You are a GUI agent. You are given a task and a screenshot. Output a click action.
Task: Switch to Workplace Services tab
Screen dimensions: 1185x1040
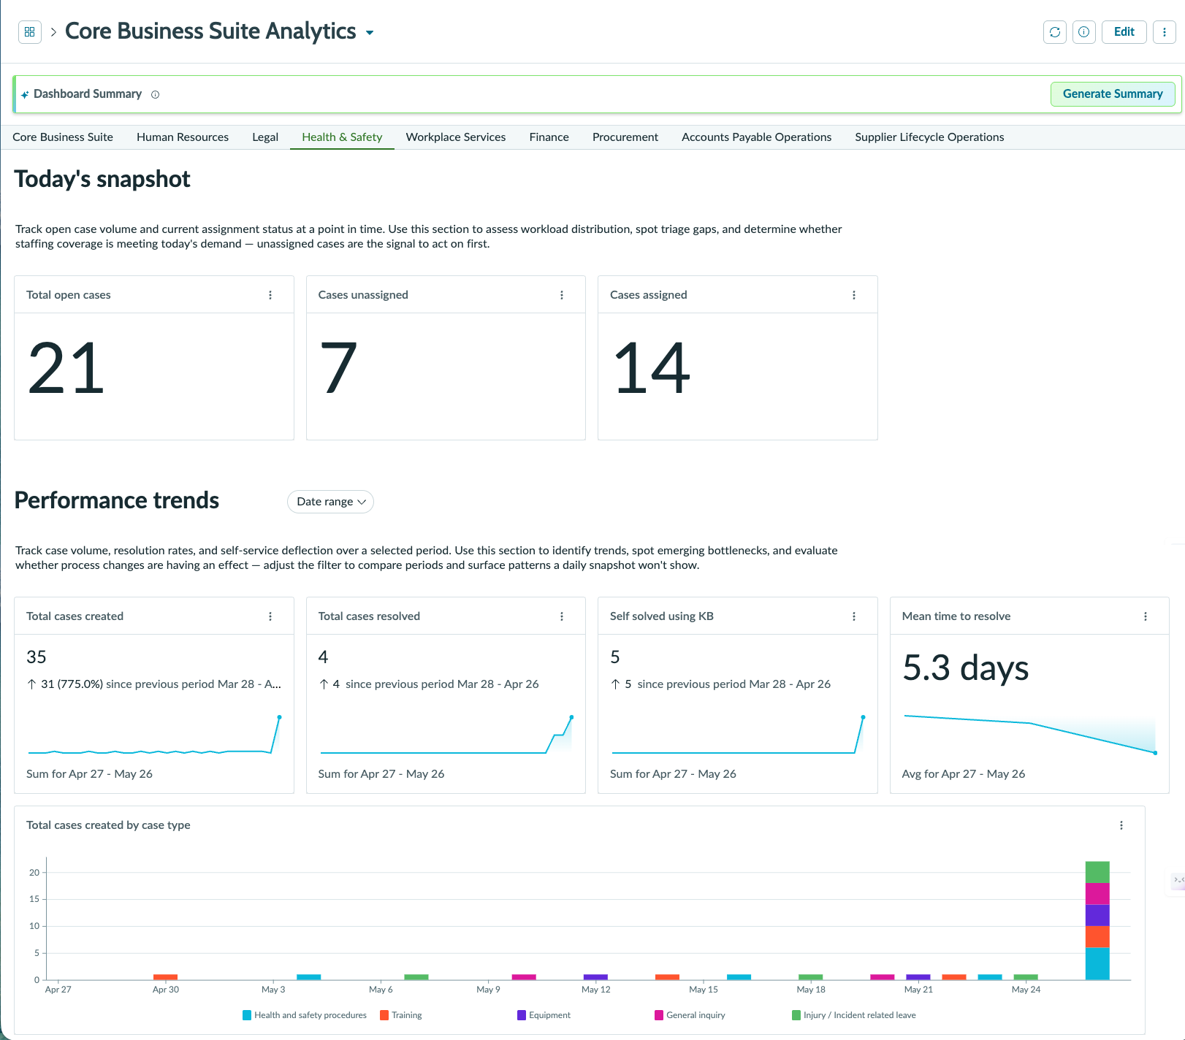[x=456, y=137]
